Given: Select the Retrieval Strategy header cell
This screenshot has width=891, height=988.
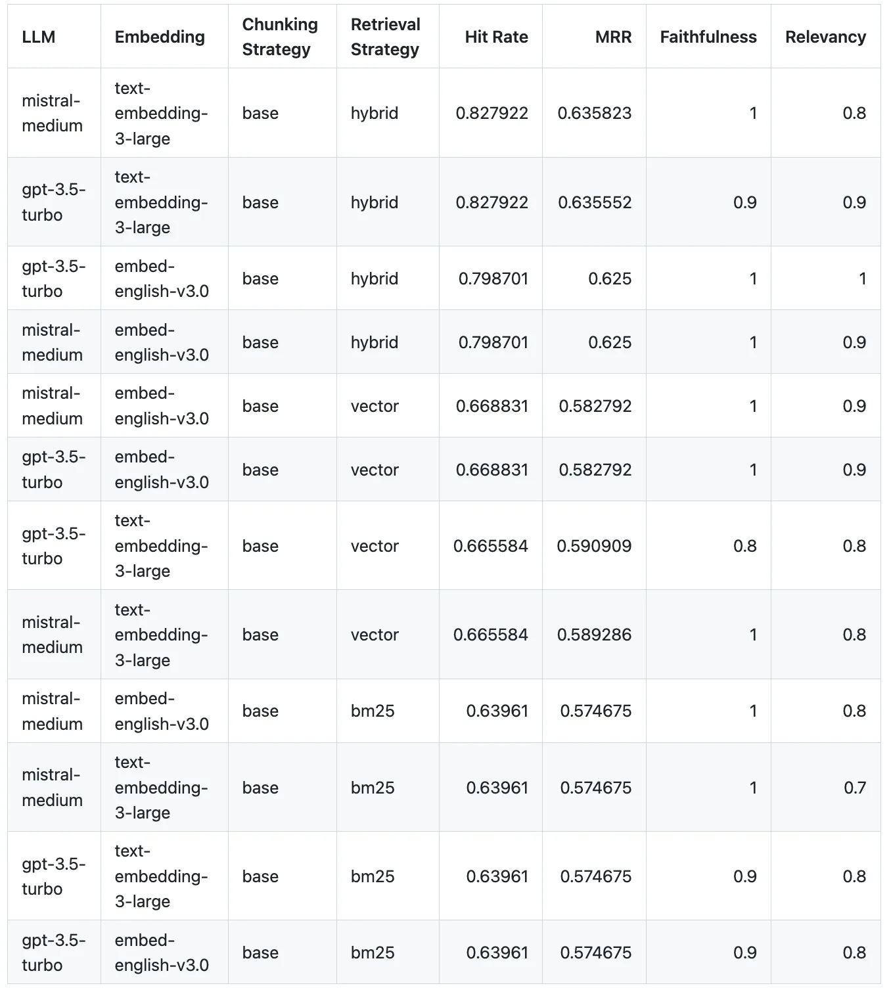Looking at the screenshot, I should [386, 37].
